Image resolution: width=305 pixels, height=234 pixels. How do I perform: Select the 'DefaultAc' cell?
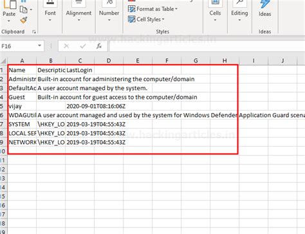point(22,88)
